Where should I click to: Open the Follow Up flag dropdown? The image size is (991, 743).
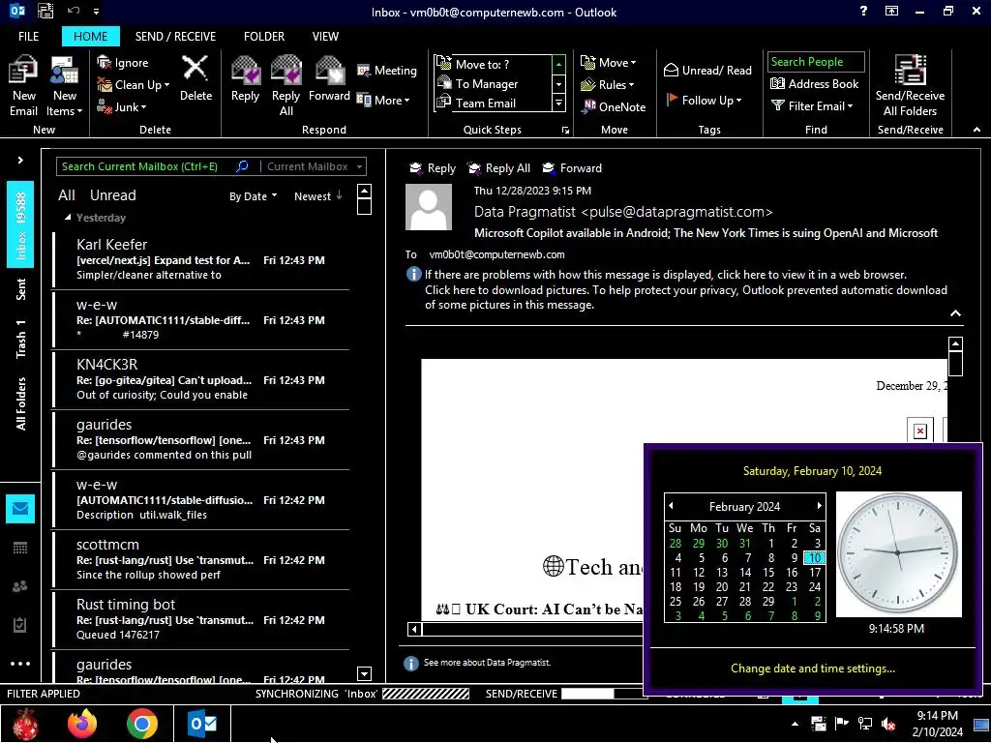coord(704,100)
